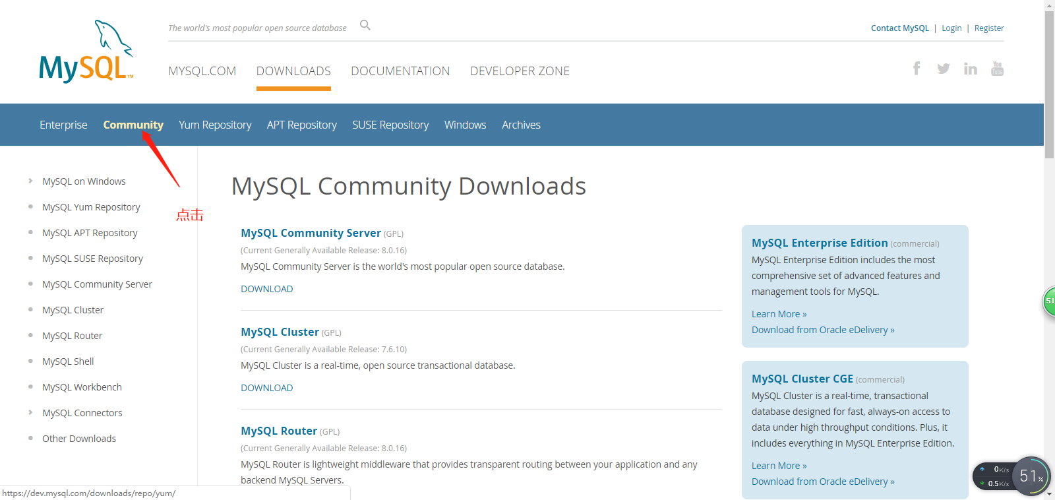Open MySQL YouTube icon

pyautogui.click(x=997, y=69)
